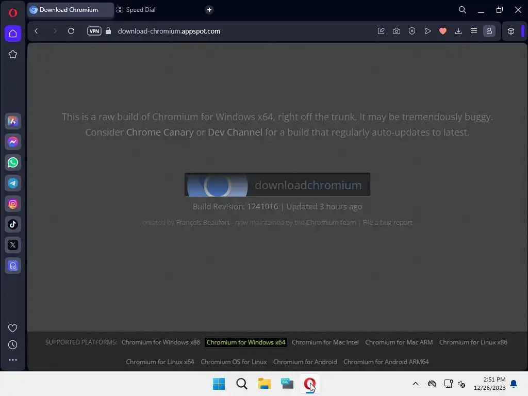Open History clock icon in sidebar
Viewport: 528px width, 396px height.
click(x=13, y=344)
